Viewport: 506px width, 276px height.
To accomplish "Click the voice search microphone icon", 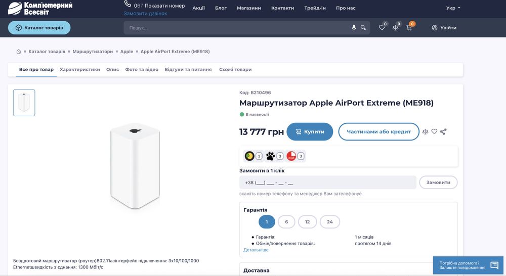I will click(x=354, y=27).
